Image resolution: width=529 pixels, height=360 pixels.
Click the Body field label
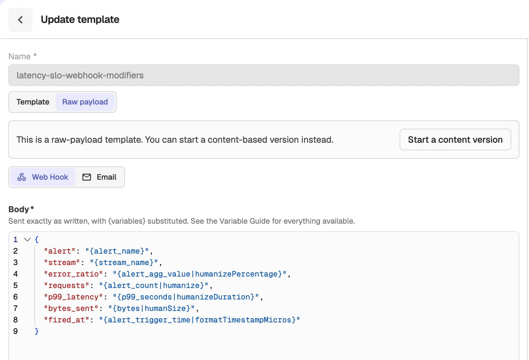click(x=21, y=209)
